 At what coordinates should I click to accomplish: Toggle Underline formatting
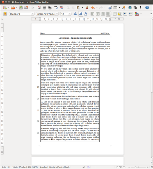(86, 14)
